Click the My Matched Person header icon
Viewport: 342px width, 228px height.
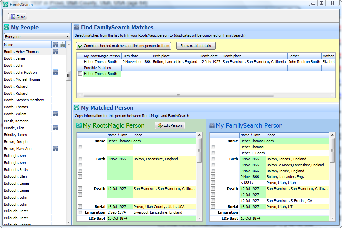[77, 107]
